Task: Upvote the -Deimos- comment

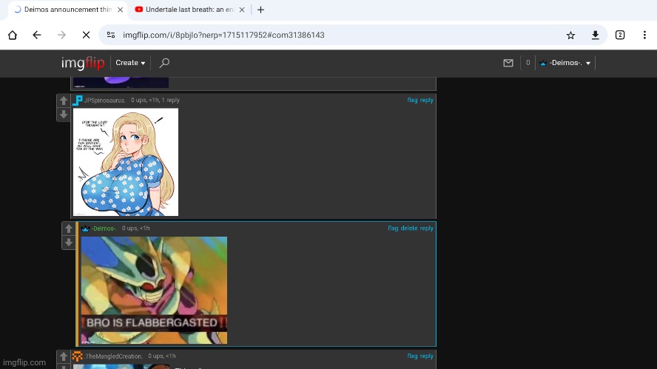Action: pyautogui.click(x=68, y=229)
